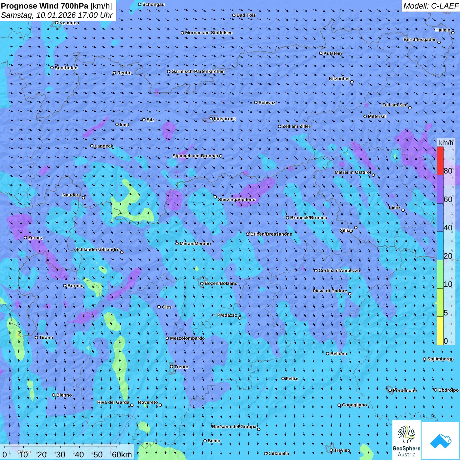460x460 pixels.
Task: Select the Murnau am Staffelsee label
Action: [x=209, y=33]
